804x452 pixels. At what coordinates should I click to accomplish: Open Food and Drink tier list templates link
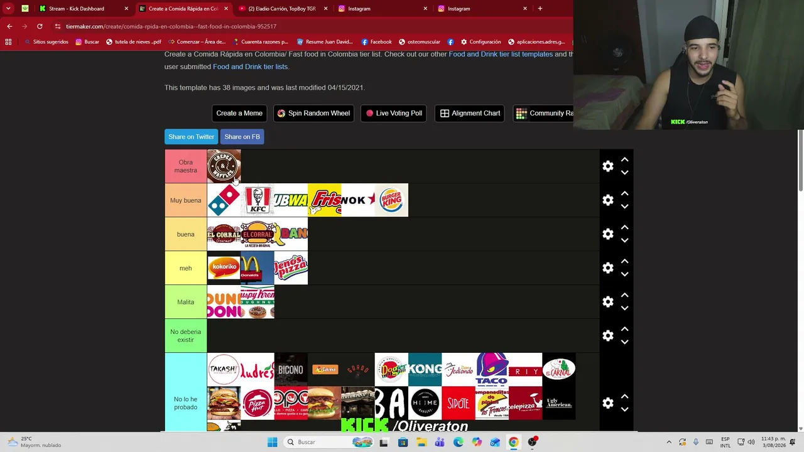(x=501, y=54)
